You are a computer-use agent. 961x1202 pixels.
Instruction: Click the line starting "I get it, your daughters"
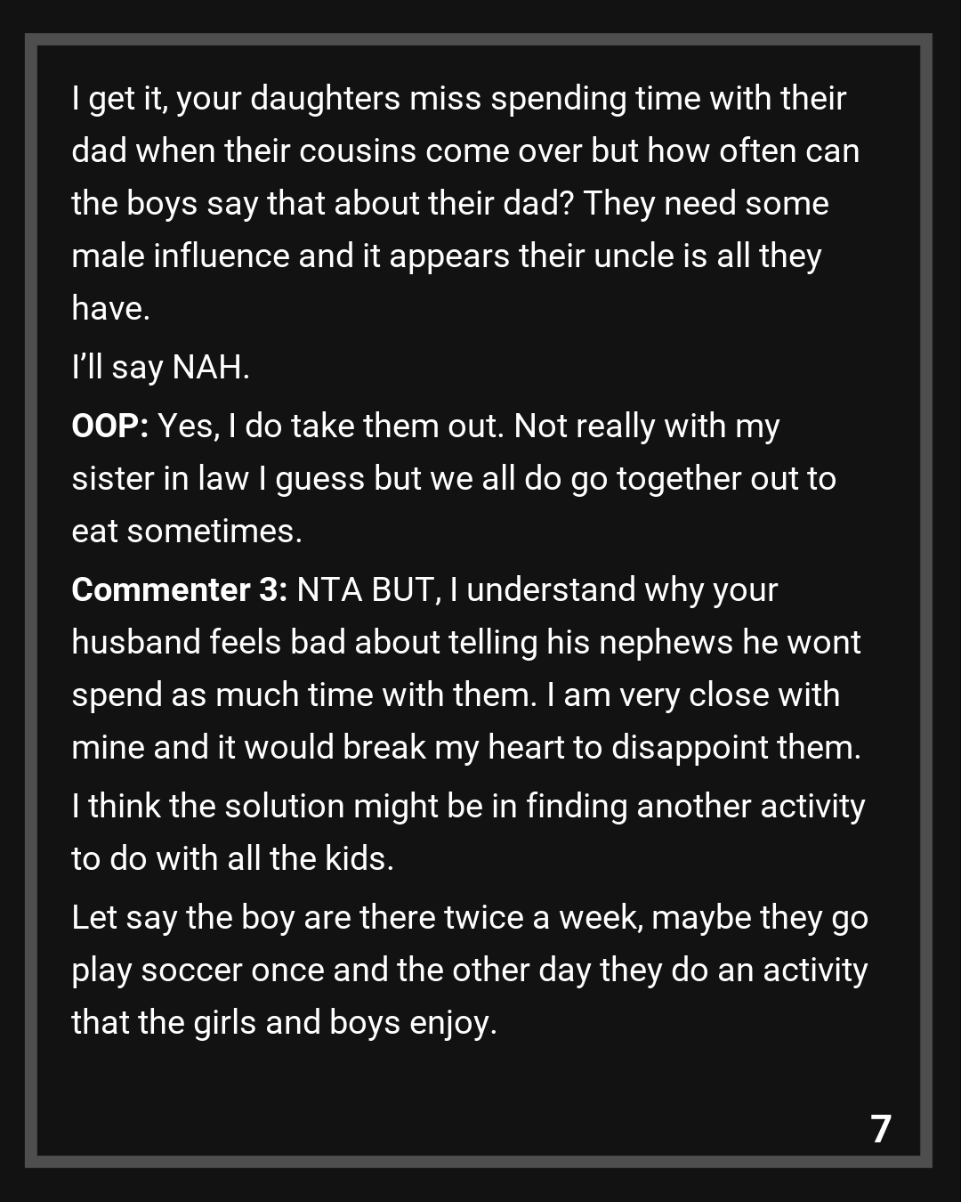pyautogui.click(x=458, y=99)
